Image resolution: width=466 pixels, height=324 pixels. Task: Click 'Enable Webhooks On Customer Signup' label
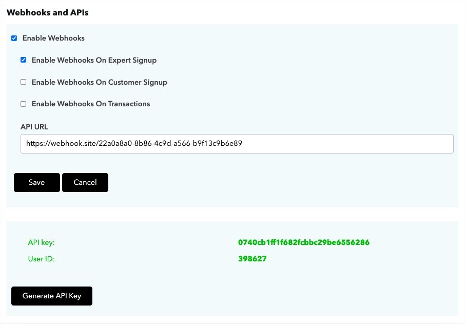click(100, 82)
